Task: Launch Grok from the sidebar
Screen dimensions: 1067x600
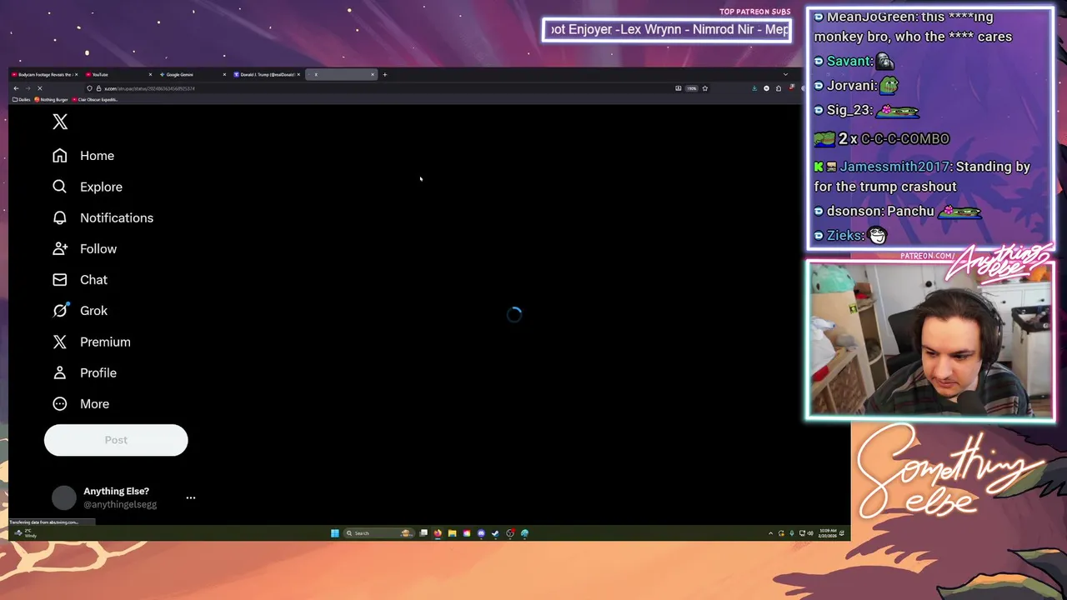Action: pyautogui.click(x=80, y=311)
